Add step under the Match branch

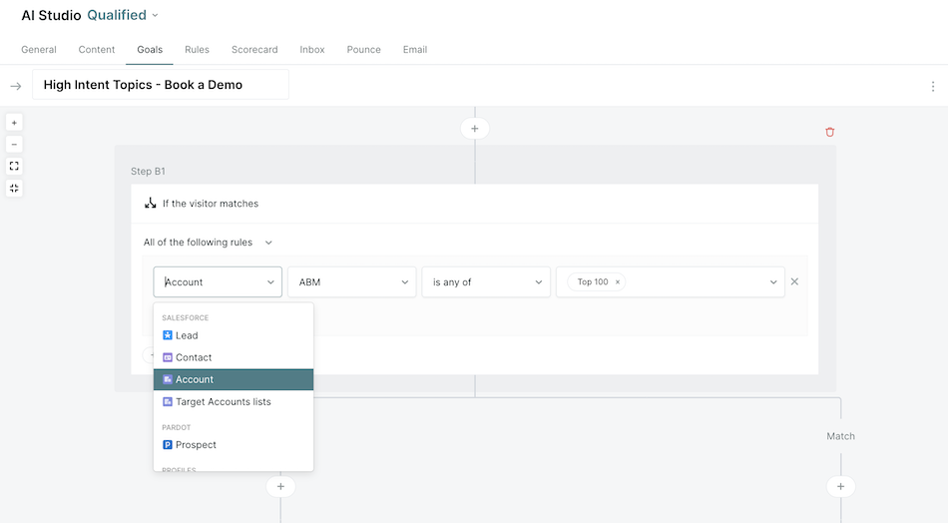pyautogui.click(x=840, y=487)
